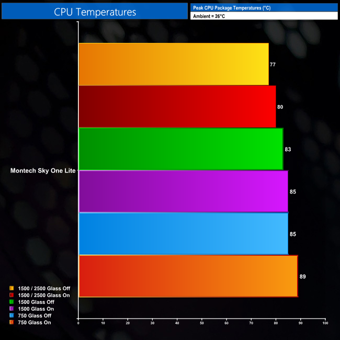This screenshot has width=340, height=340.
Task: Click the x-axis tick label '90'
Action: [x=301, y=323]
